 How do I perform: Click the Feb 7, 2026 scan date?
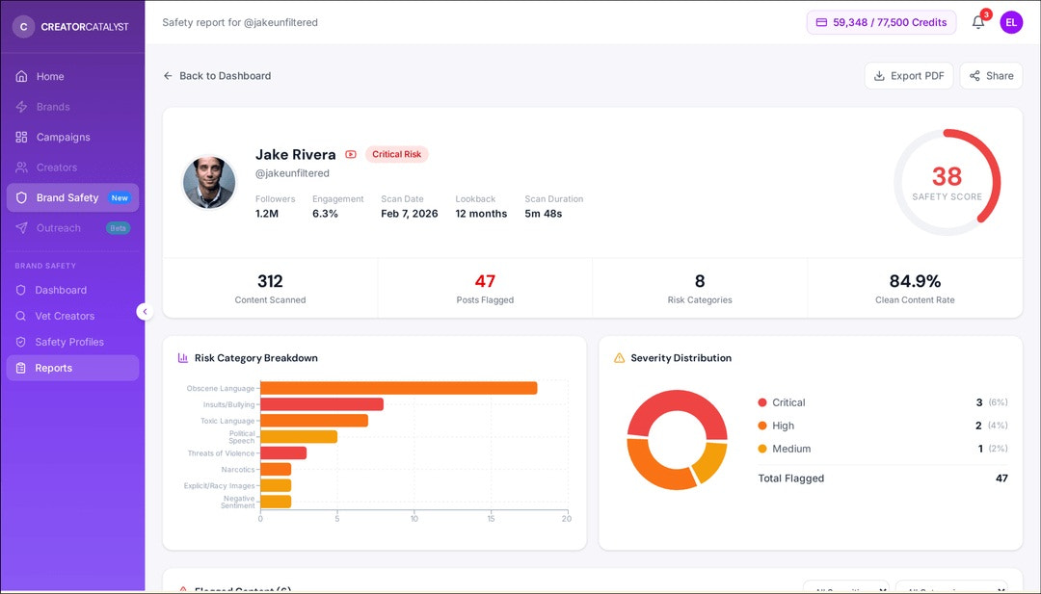410,214
